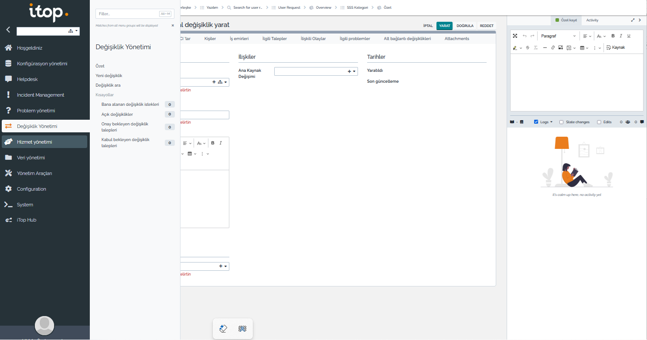Apply strikethrough in the log editor toolbar
Image resolution: width=647 pixels, height=340 pixels.
tap(528, 47)
